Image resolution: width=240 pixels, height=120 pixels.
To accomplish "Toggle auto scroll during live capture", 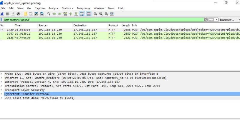I will (x=82, y=14).
